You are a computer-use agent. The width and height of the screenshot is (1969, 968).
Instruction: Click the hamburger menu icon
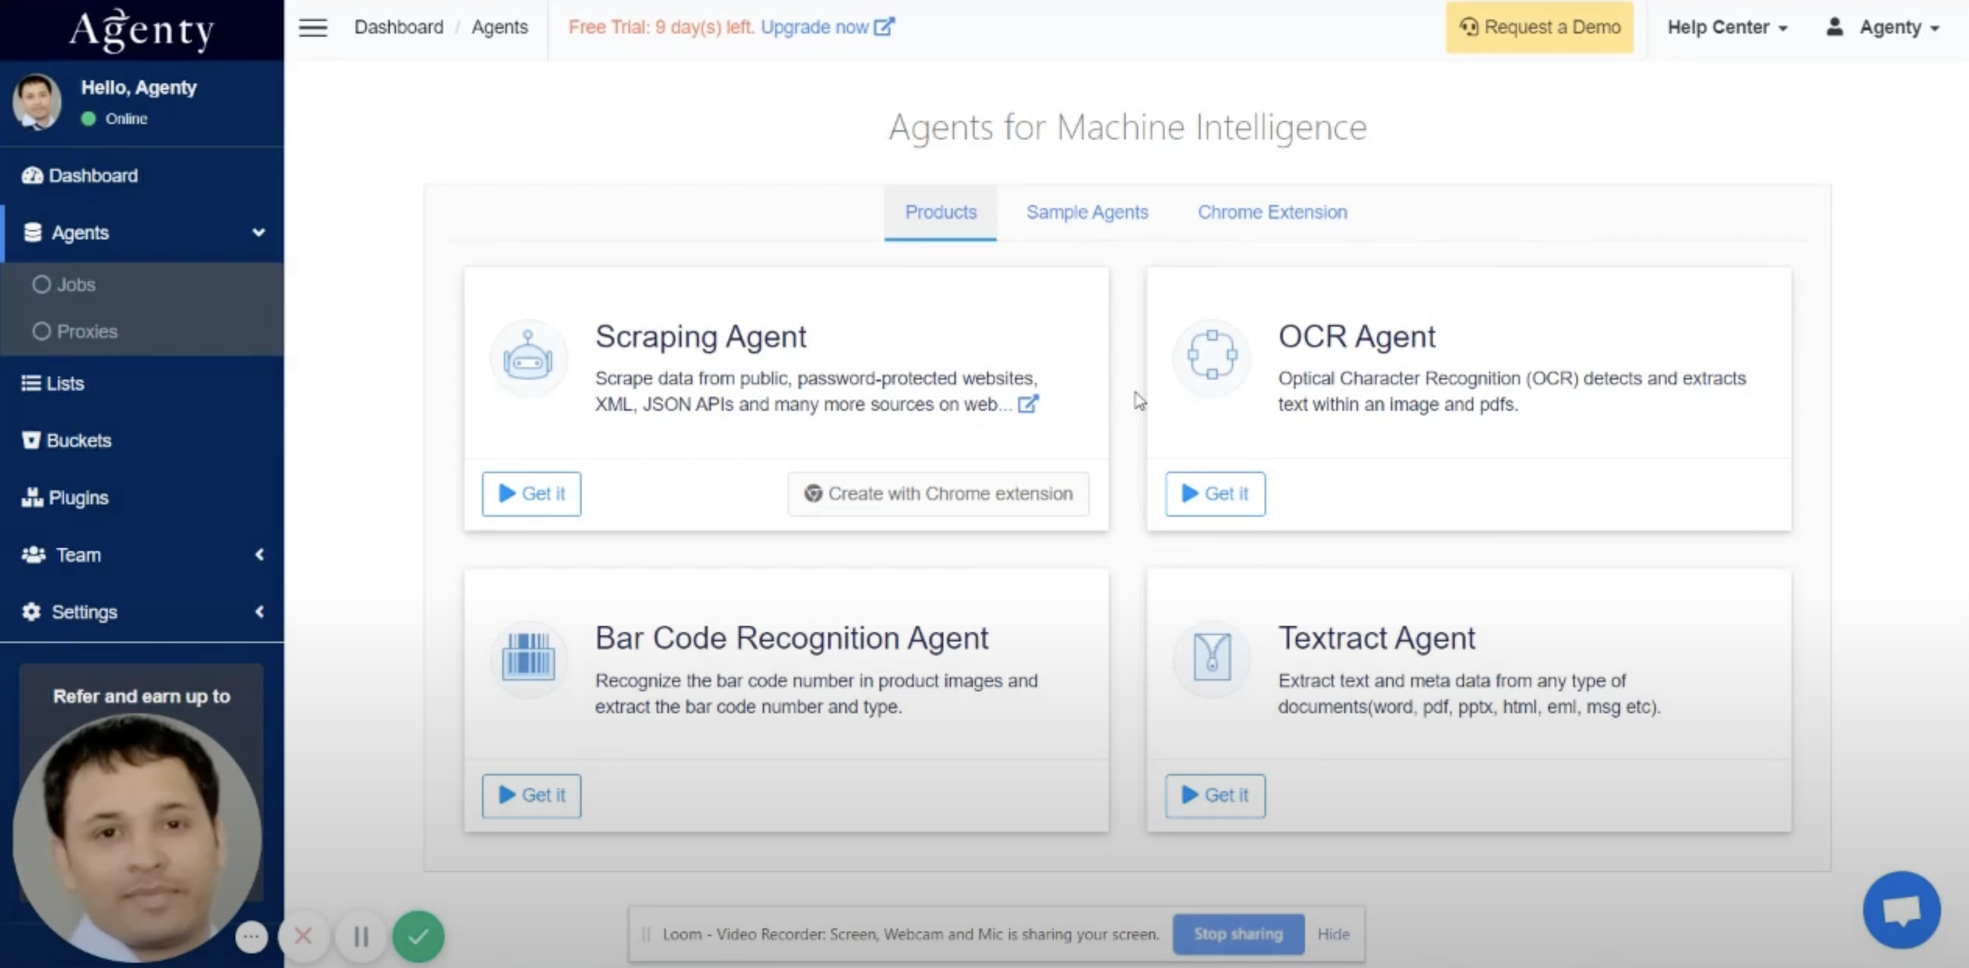pyautogui.click(x=313, y=28)
